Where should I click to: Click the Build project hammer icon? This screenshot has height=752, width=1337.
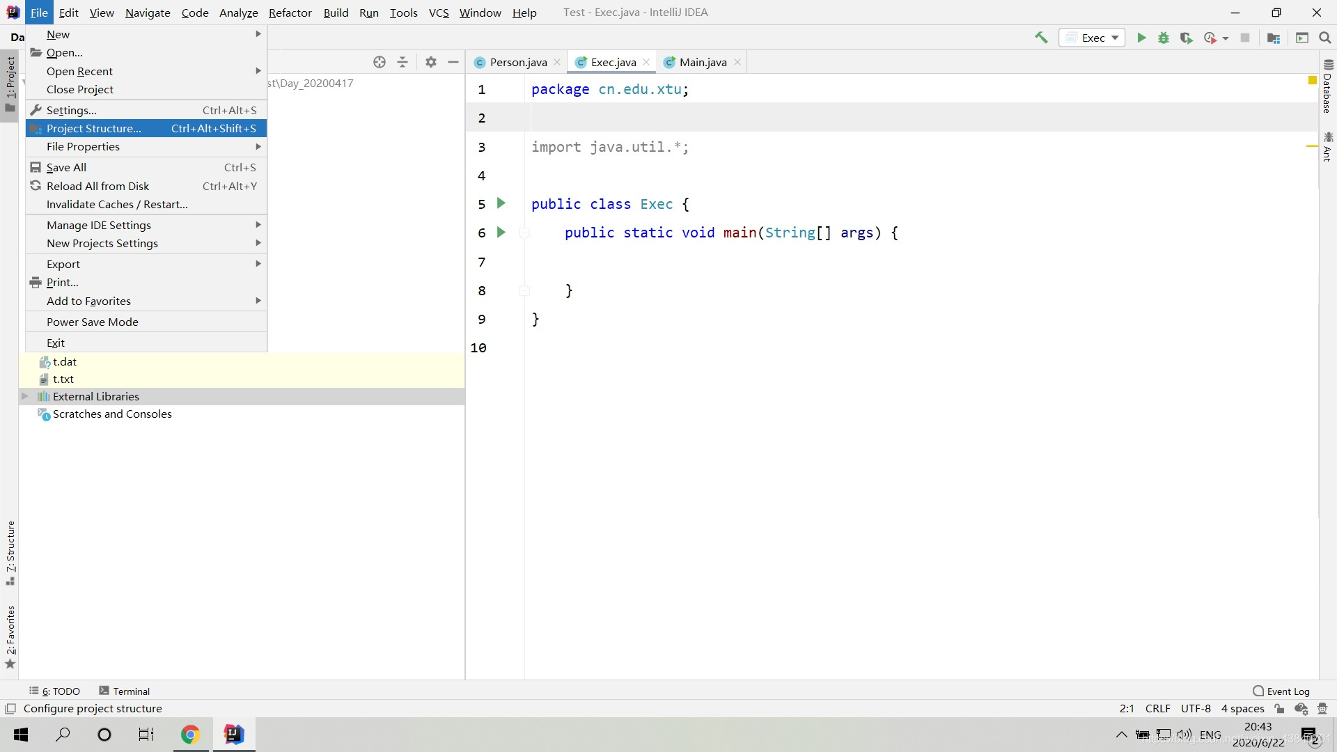(x=1040, y=37)
